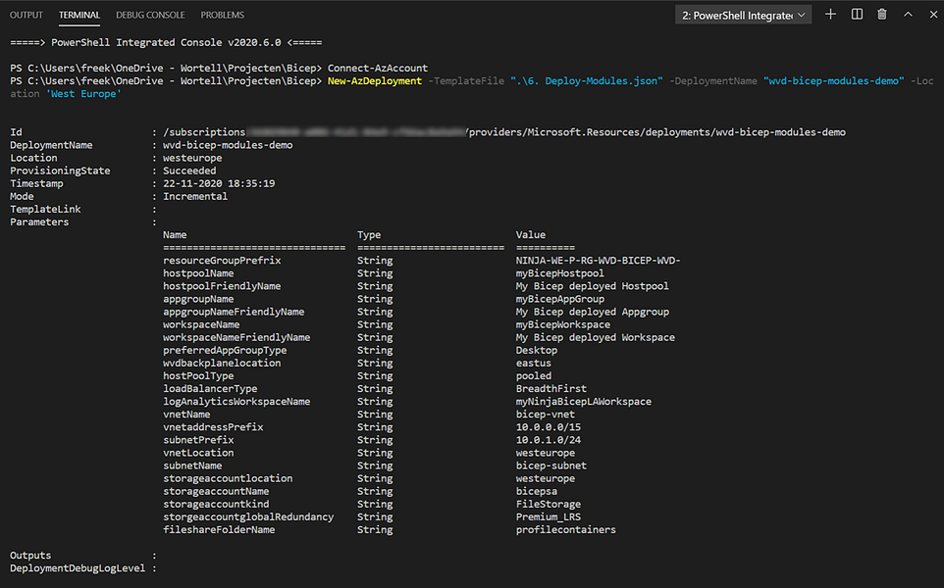Click the DeploymentDebugLogLevel output line
944x588 pixels.
[x=83, y=568]
